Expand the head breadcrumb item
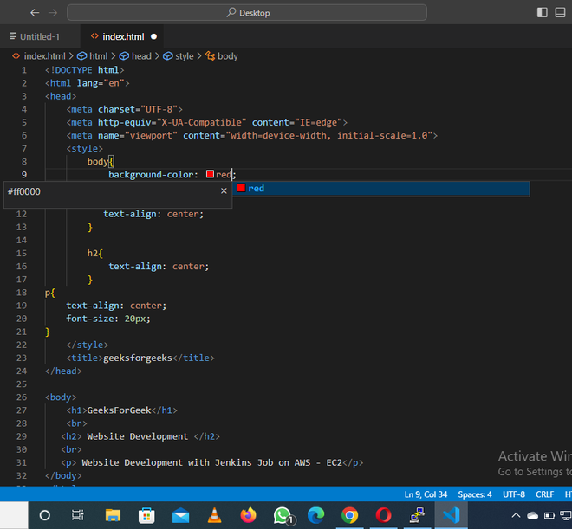572x529 pixels. click(140, 56)
